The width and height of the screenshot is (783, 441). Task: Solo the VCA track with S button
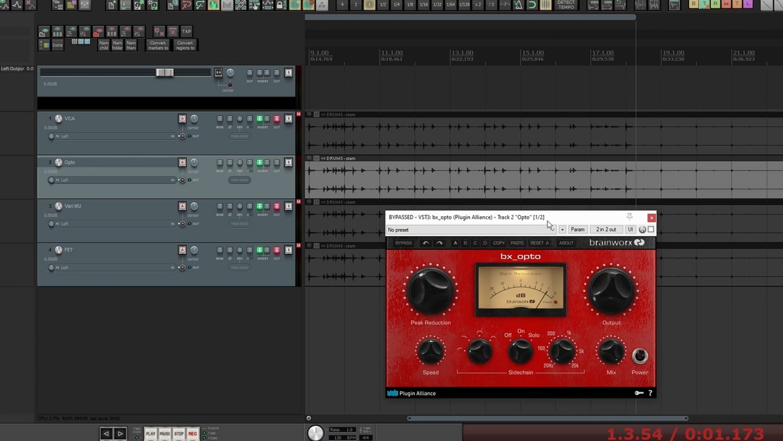(288, 118)
